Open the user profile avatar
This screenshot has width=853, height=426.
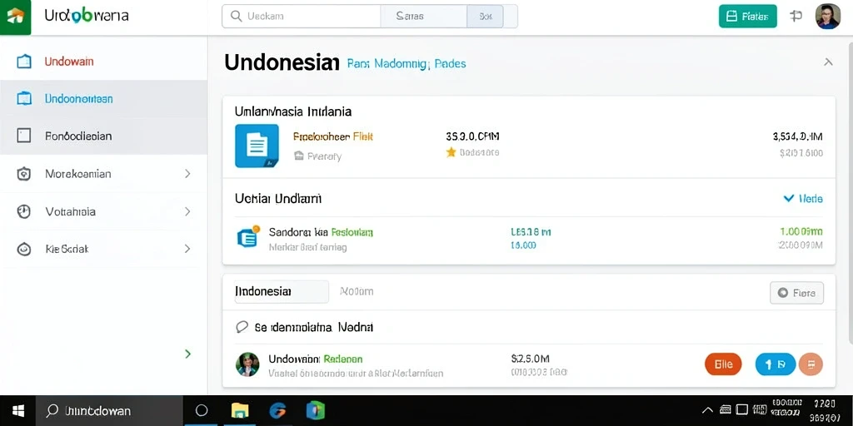(827, 17)
